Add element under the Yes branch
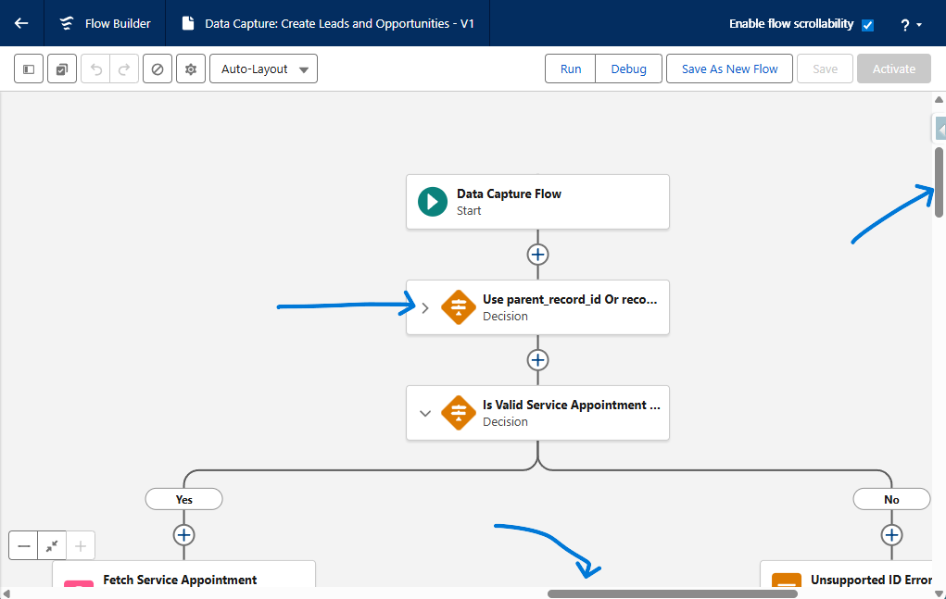This screenshot has width=946, height=599. tap(183, 535)
